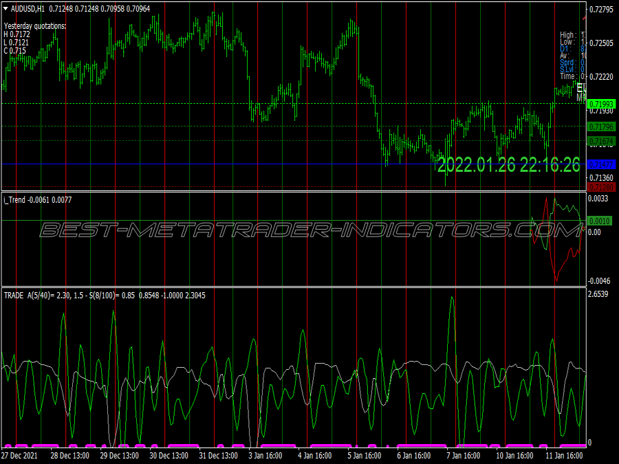Click the '31 Dec 13:00' time axis label
Screen dimensions: 619x464
coord(218,456)
